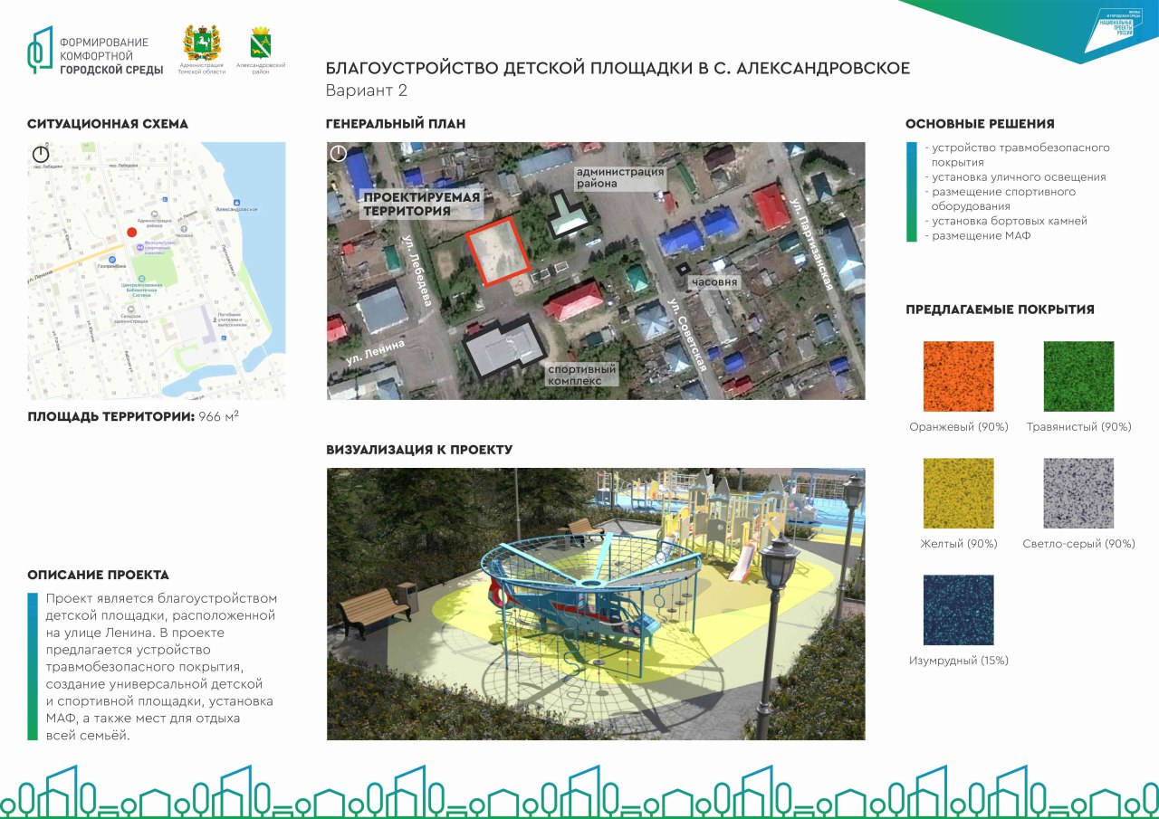Click the 'Изумрудный (15%)' caption
The height and width of the screenshot is (819, 1159).
point(959,661)
